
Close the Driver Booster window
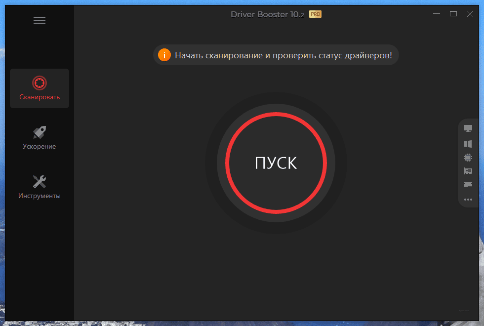pyautogui.click(x=470, y=14)
